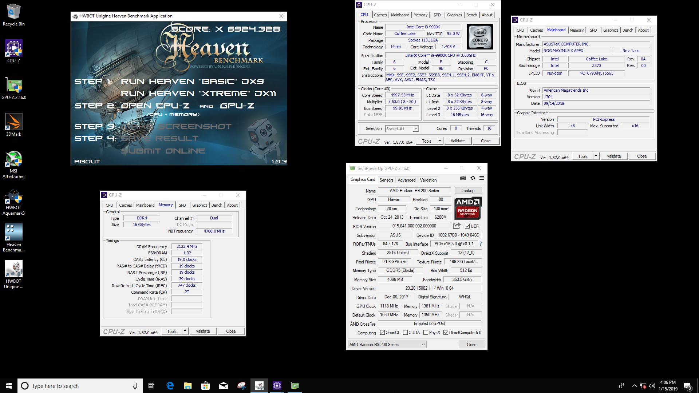Open the HWBOT Unigine desktop shortcut
Viewport: 699px width, 393px height.
point(13,275)
